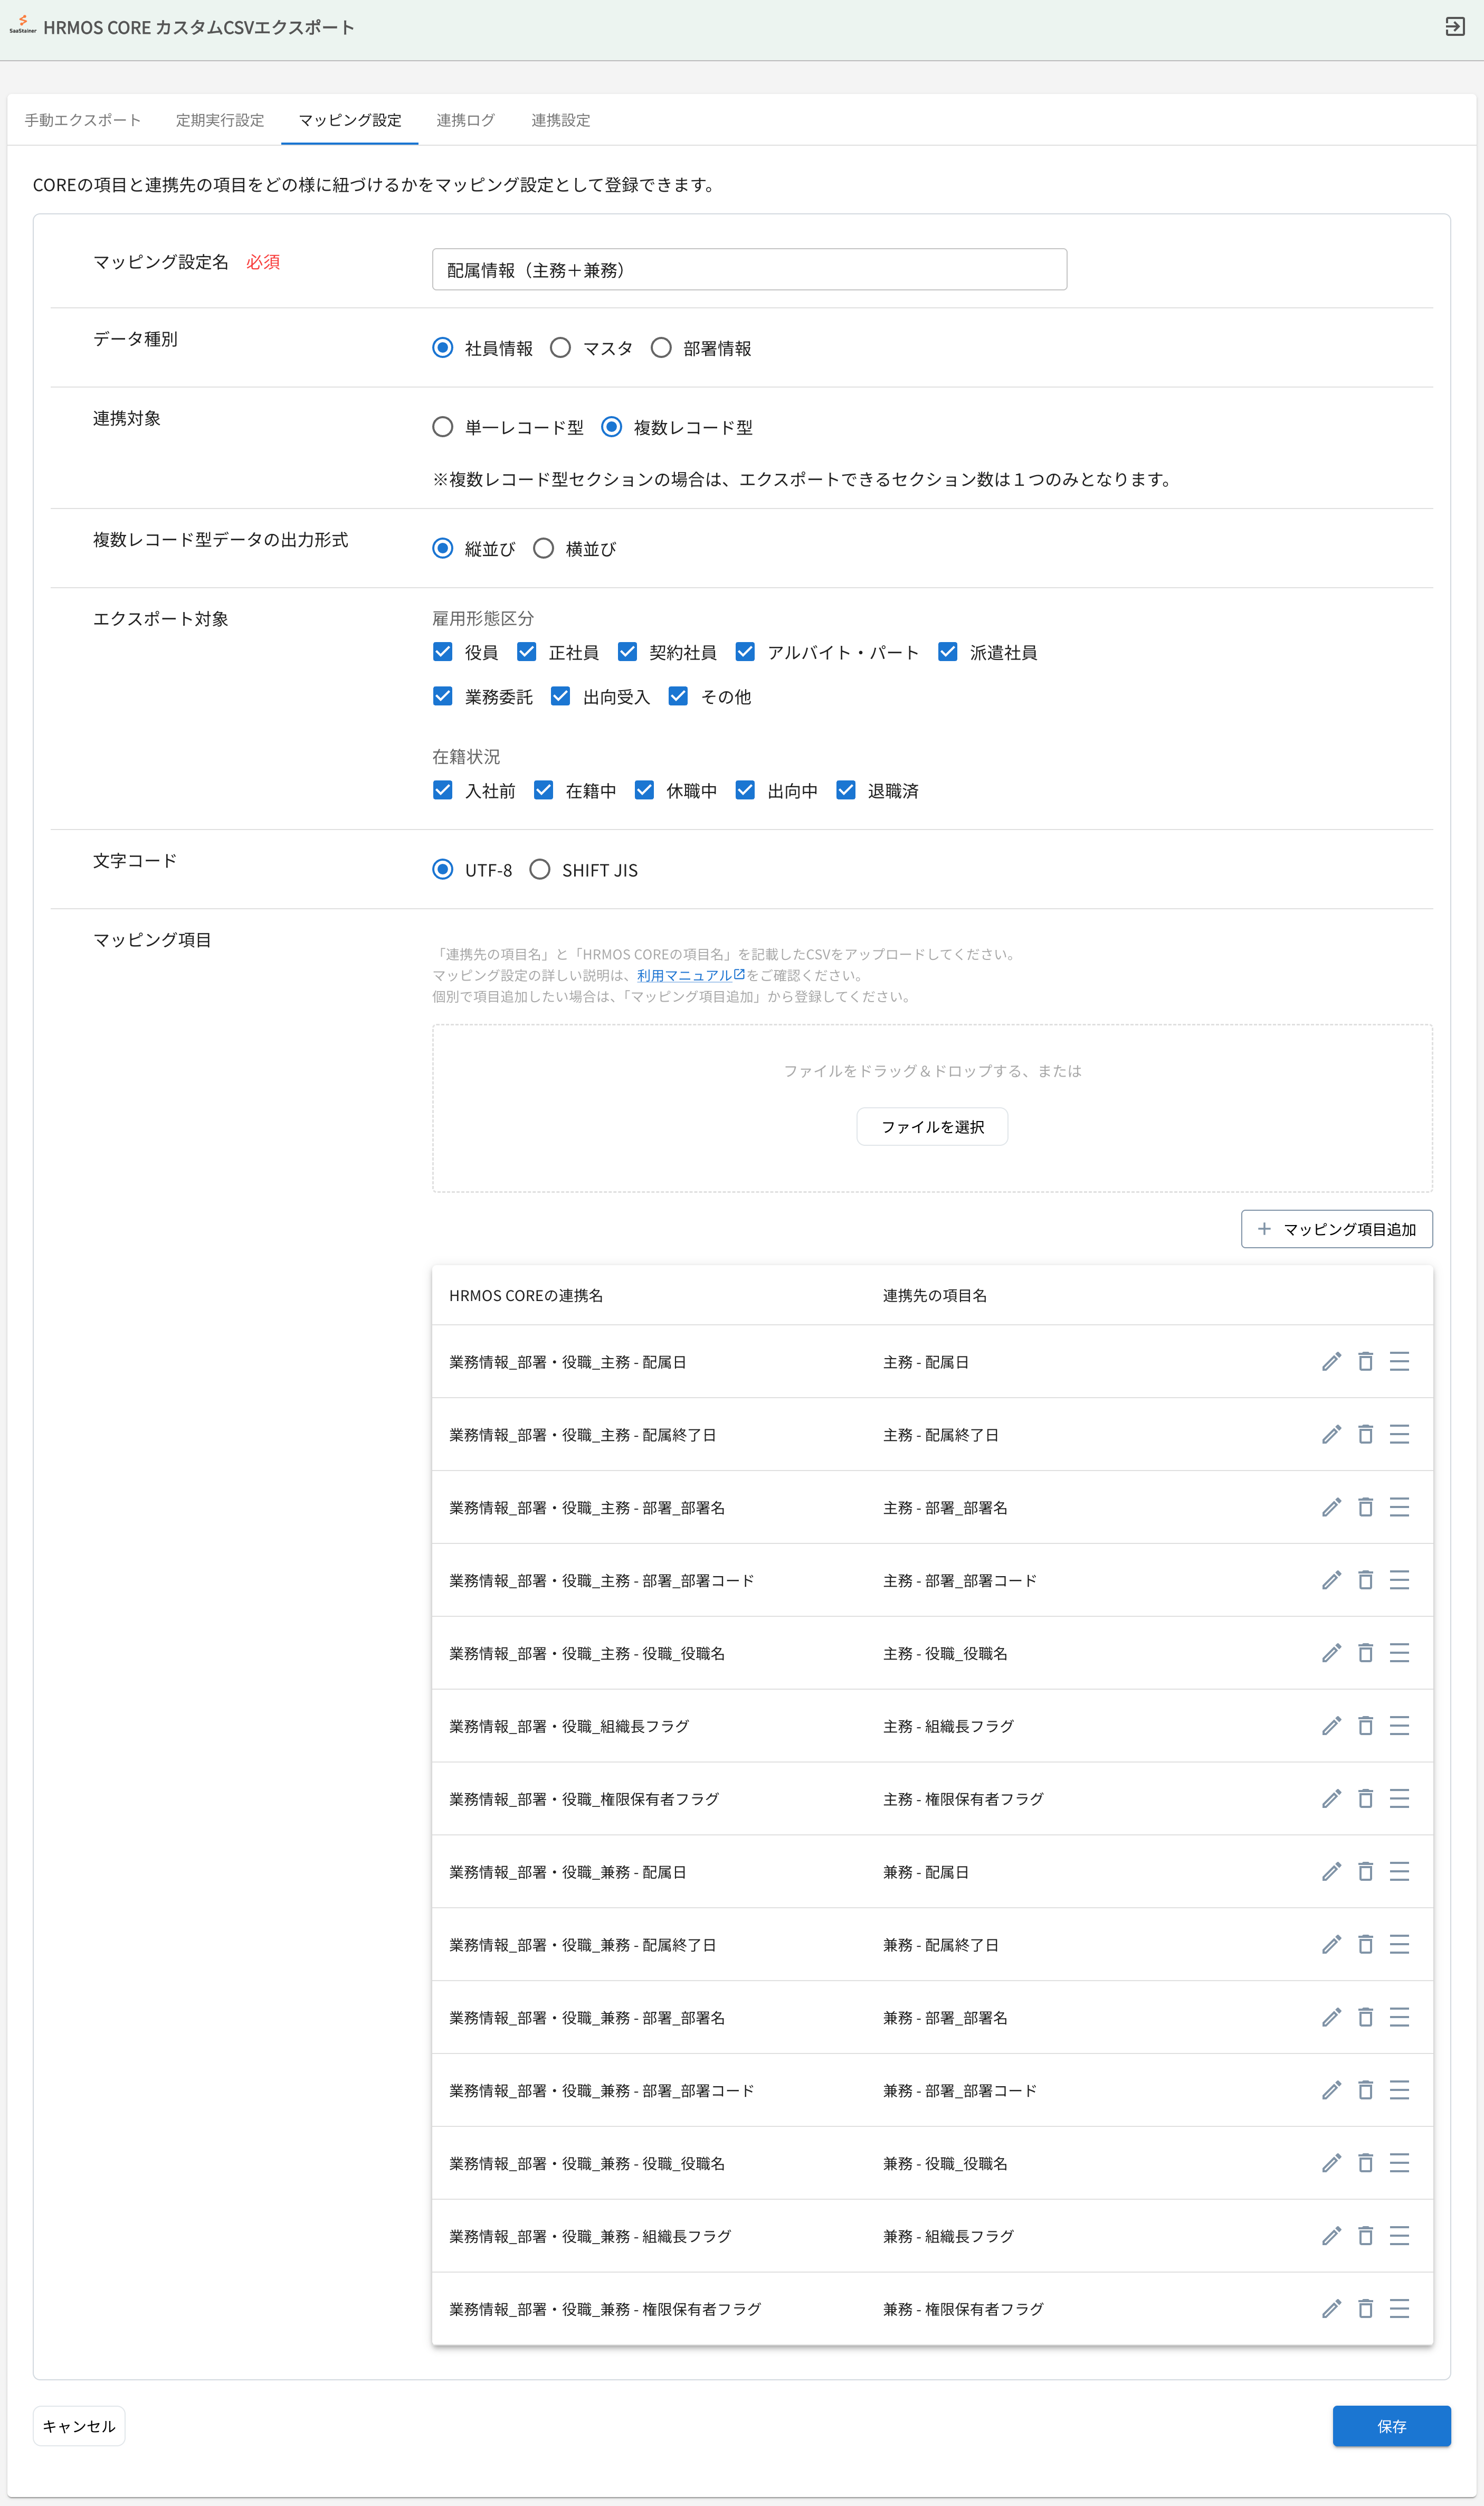Open the 定期実行設定 tab
Viewport: 1484px width, 2506px height.
pyautogui.click(x=220, y=120)
